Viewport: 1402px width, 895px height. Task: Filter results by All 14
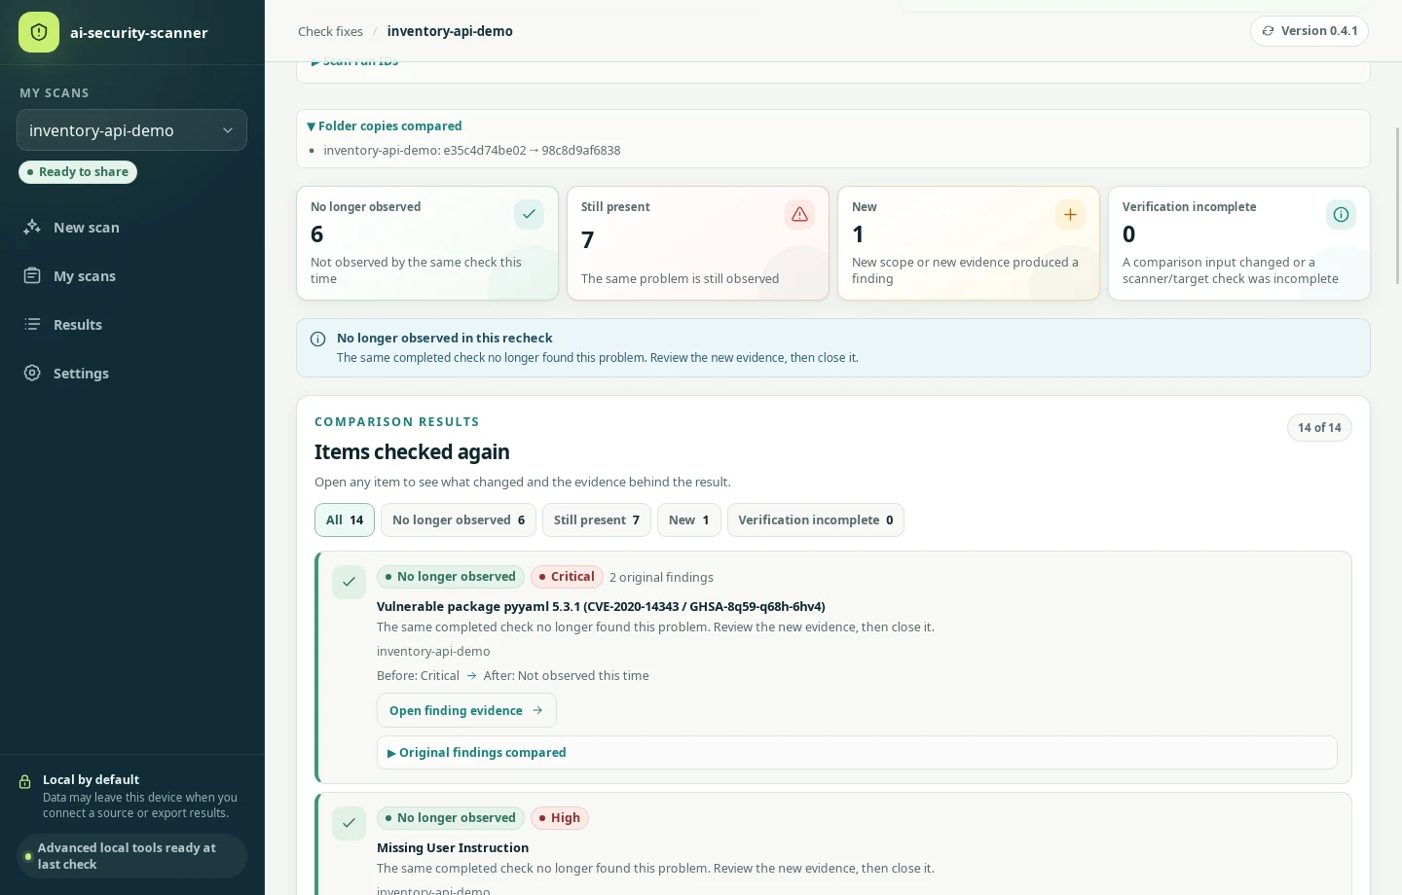pyautogui.click(x=345, y=519)
